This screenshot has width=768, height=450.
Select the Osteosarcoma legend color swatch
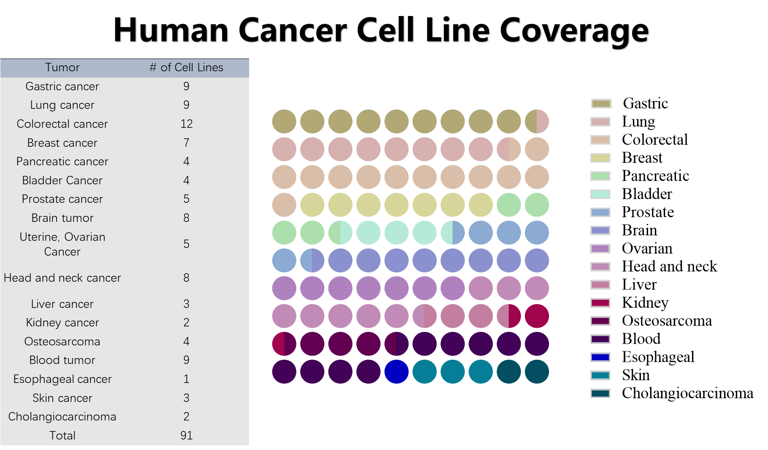coord(600,321)
